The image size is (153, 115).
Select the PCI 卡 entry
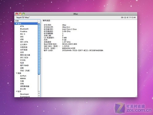tap(23, 34)
